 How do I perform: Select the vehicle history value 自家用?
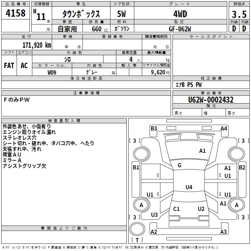[x=67, y=29]
